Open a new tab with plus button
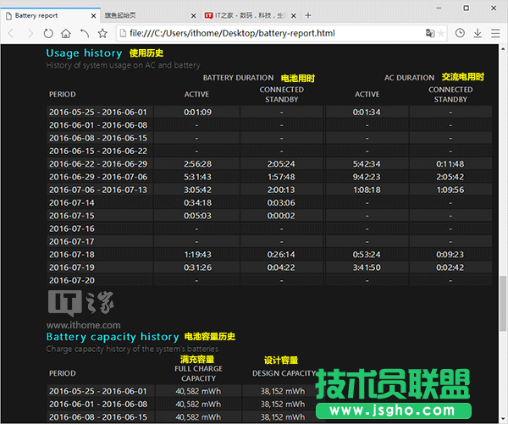The width and height of the screenshot is (508, 424). tap(308, 15)
